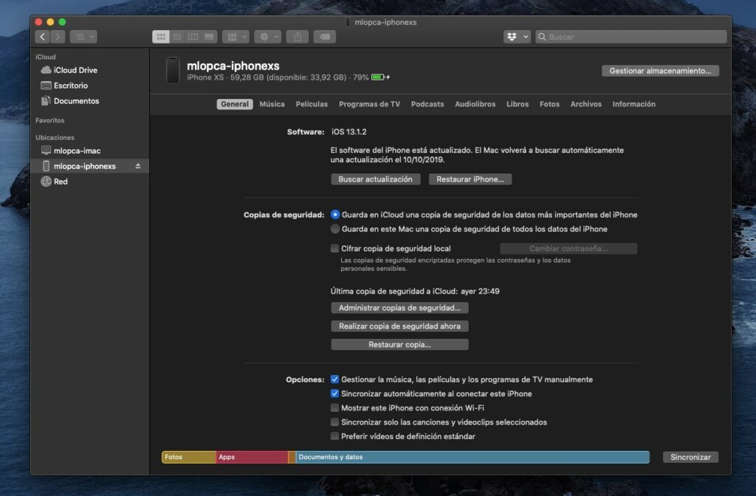Viewport: 756px width, 496px height.
Task: Switch to the Fotos tab
Action: [549, 104]
